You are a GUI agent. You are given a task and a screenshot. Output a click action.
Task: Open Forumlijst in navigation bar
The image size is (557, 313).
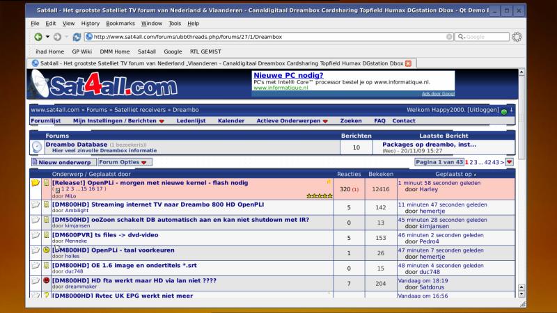click(x=46, y=120)
